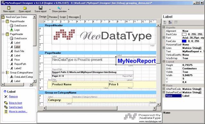Expand the AfterPrintCode property
The width and height of the screenshot is (205, 124).
[164, 89]
